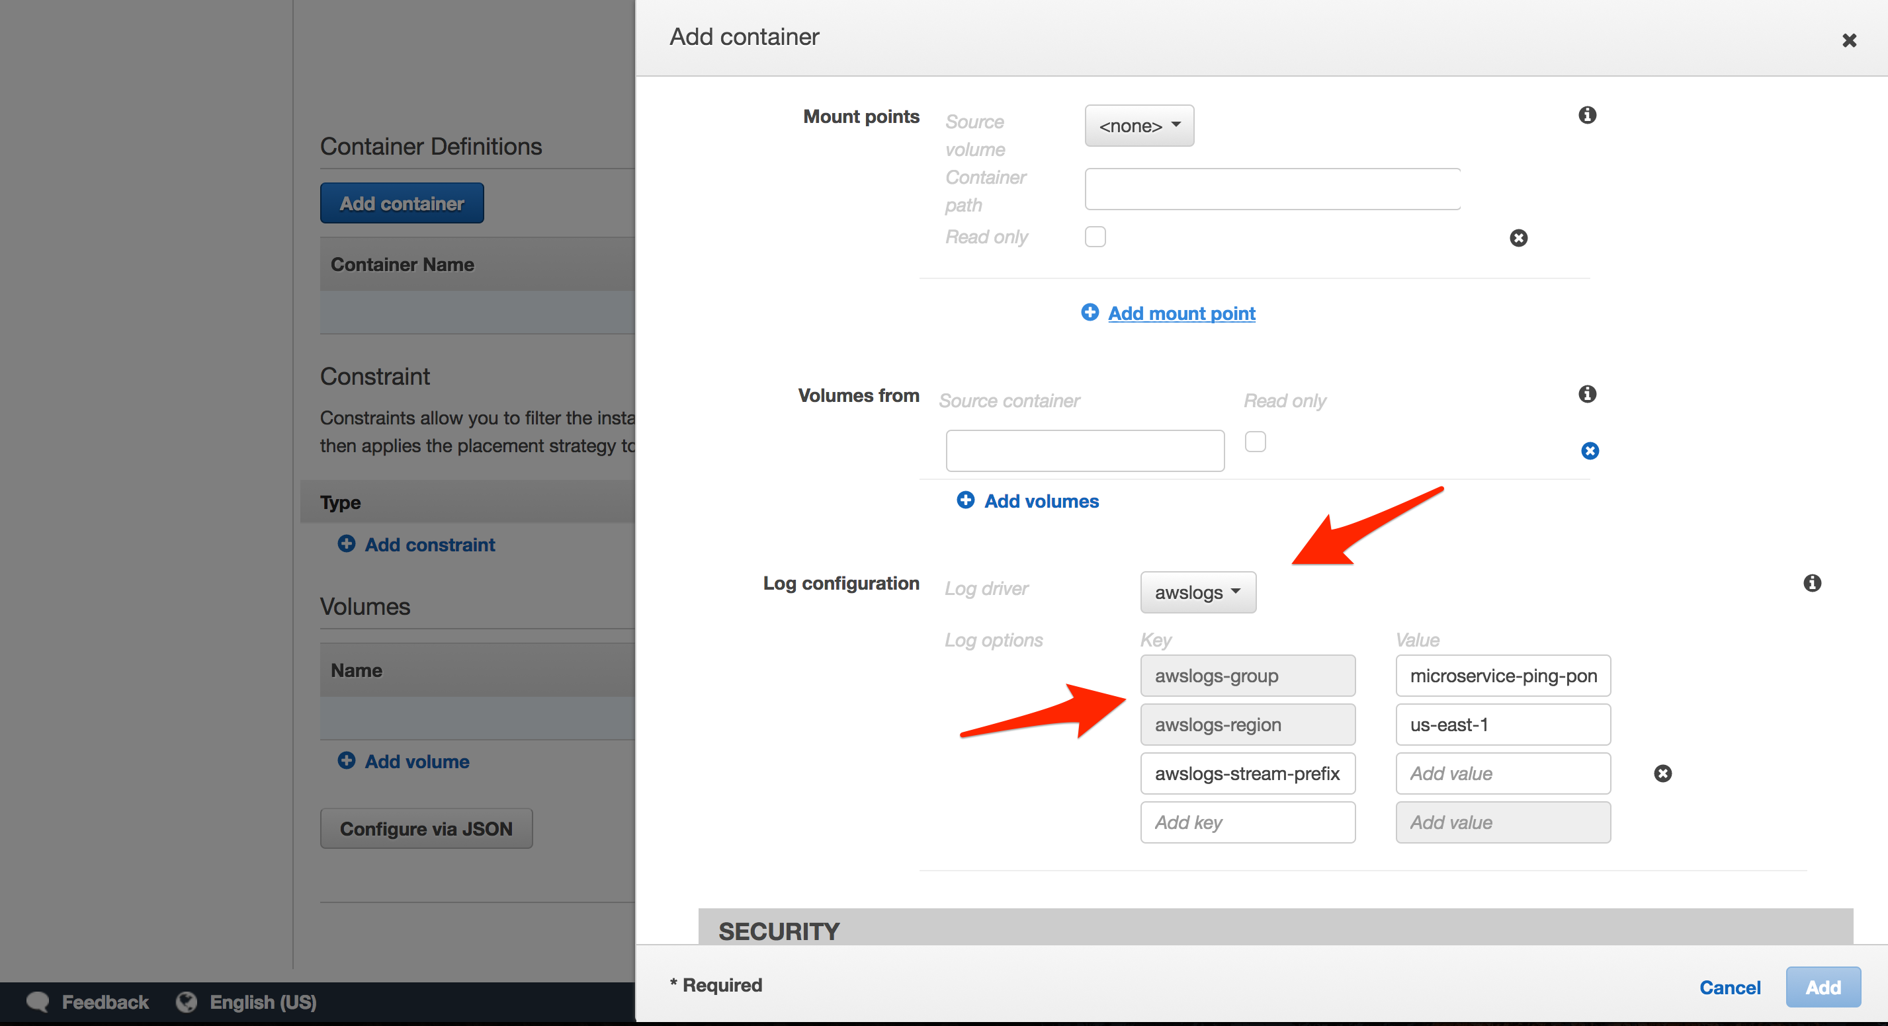
Task: Toggle the English (US) language option
Action: [x=263, y=1002]
